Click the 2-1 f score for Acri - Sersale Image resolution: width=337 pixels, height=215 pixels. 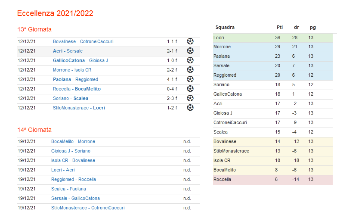[172, 51]
